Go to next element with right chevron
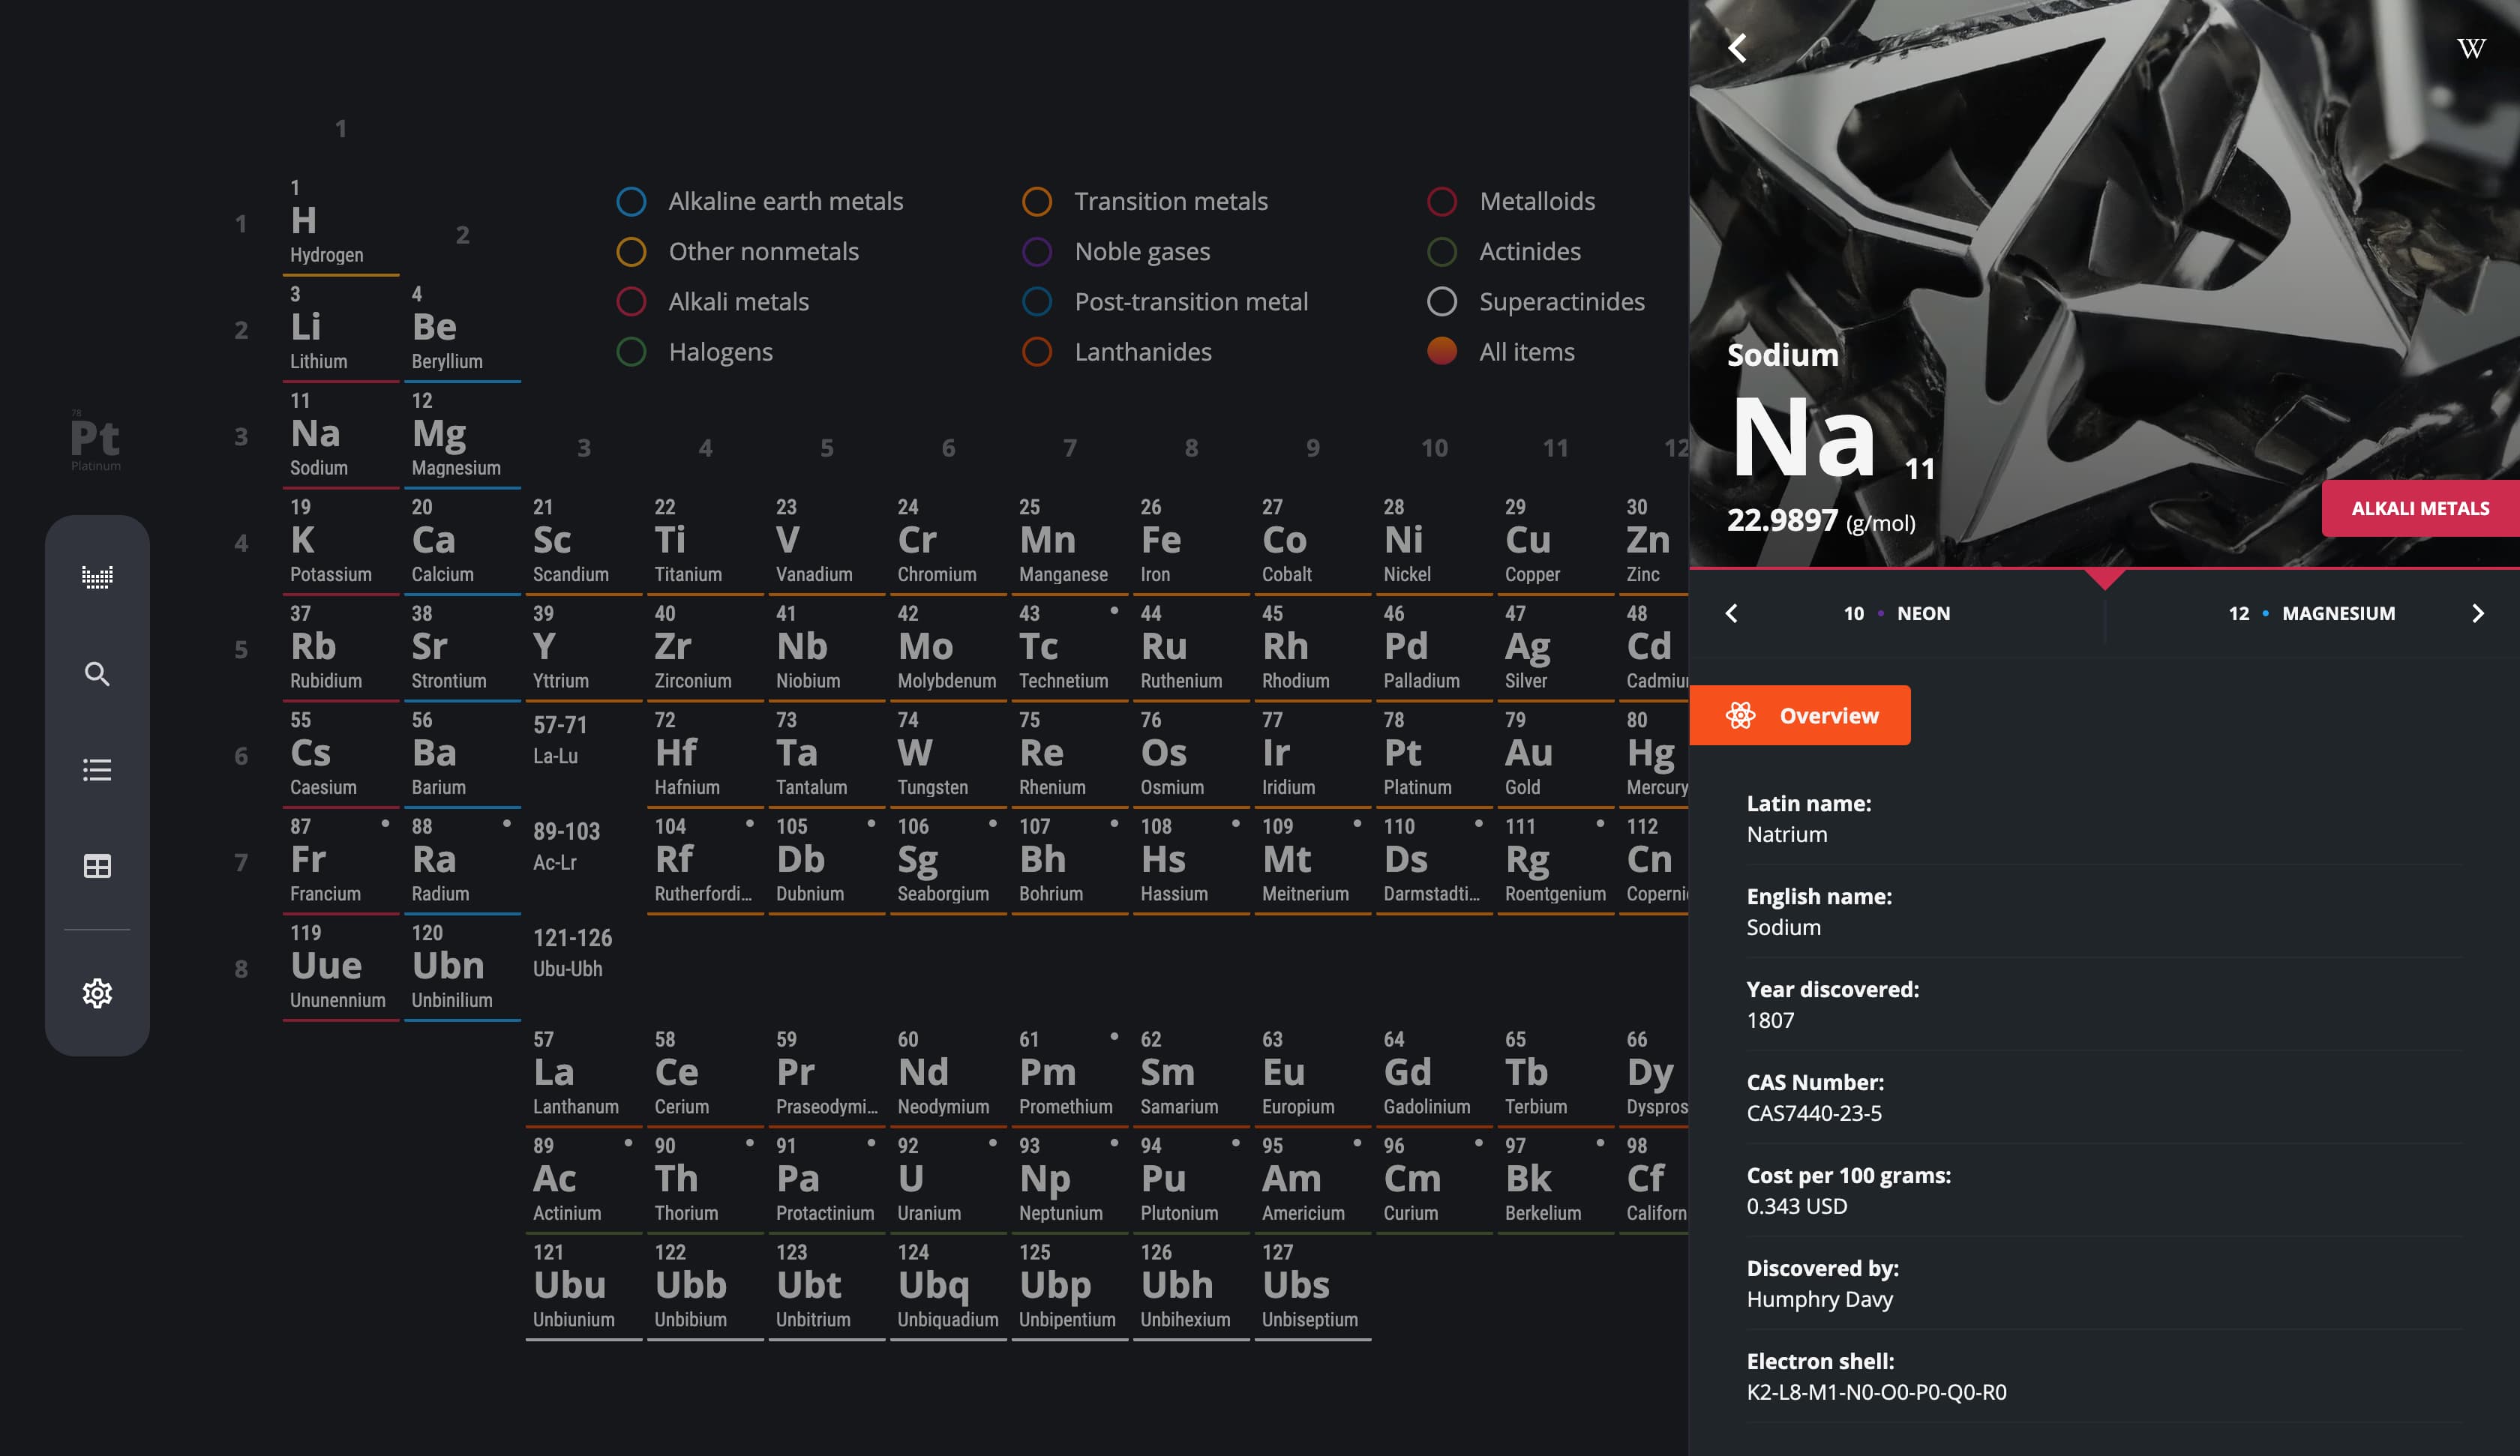The width and height of the screenshot is (2520, 1456). coord(2477,613)
